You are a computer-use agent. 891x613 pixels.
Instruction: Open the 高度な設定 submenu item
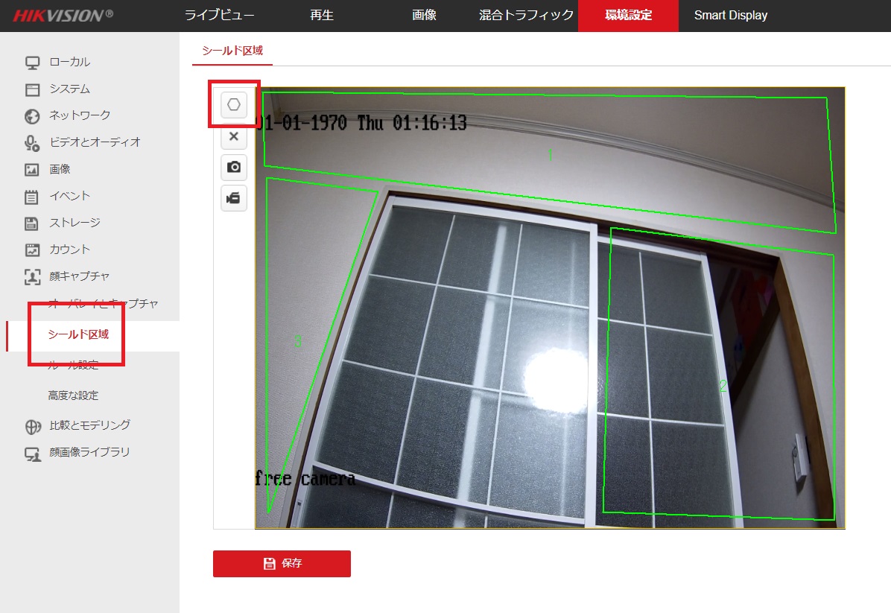73,396
